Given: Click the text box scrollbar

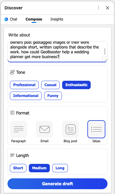Looking at the screenshot, I should 105,51.
